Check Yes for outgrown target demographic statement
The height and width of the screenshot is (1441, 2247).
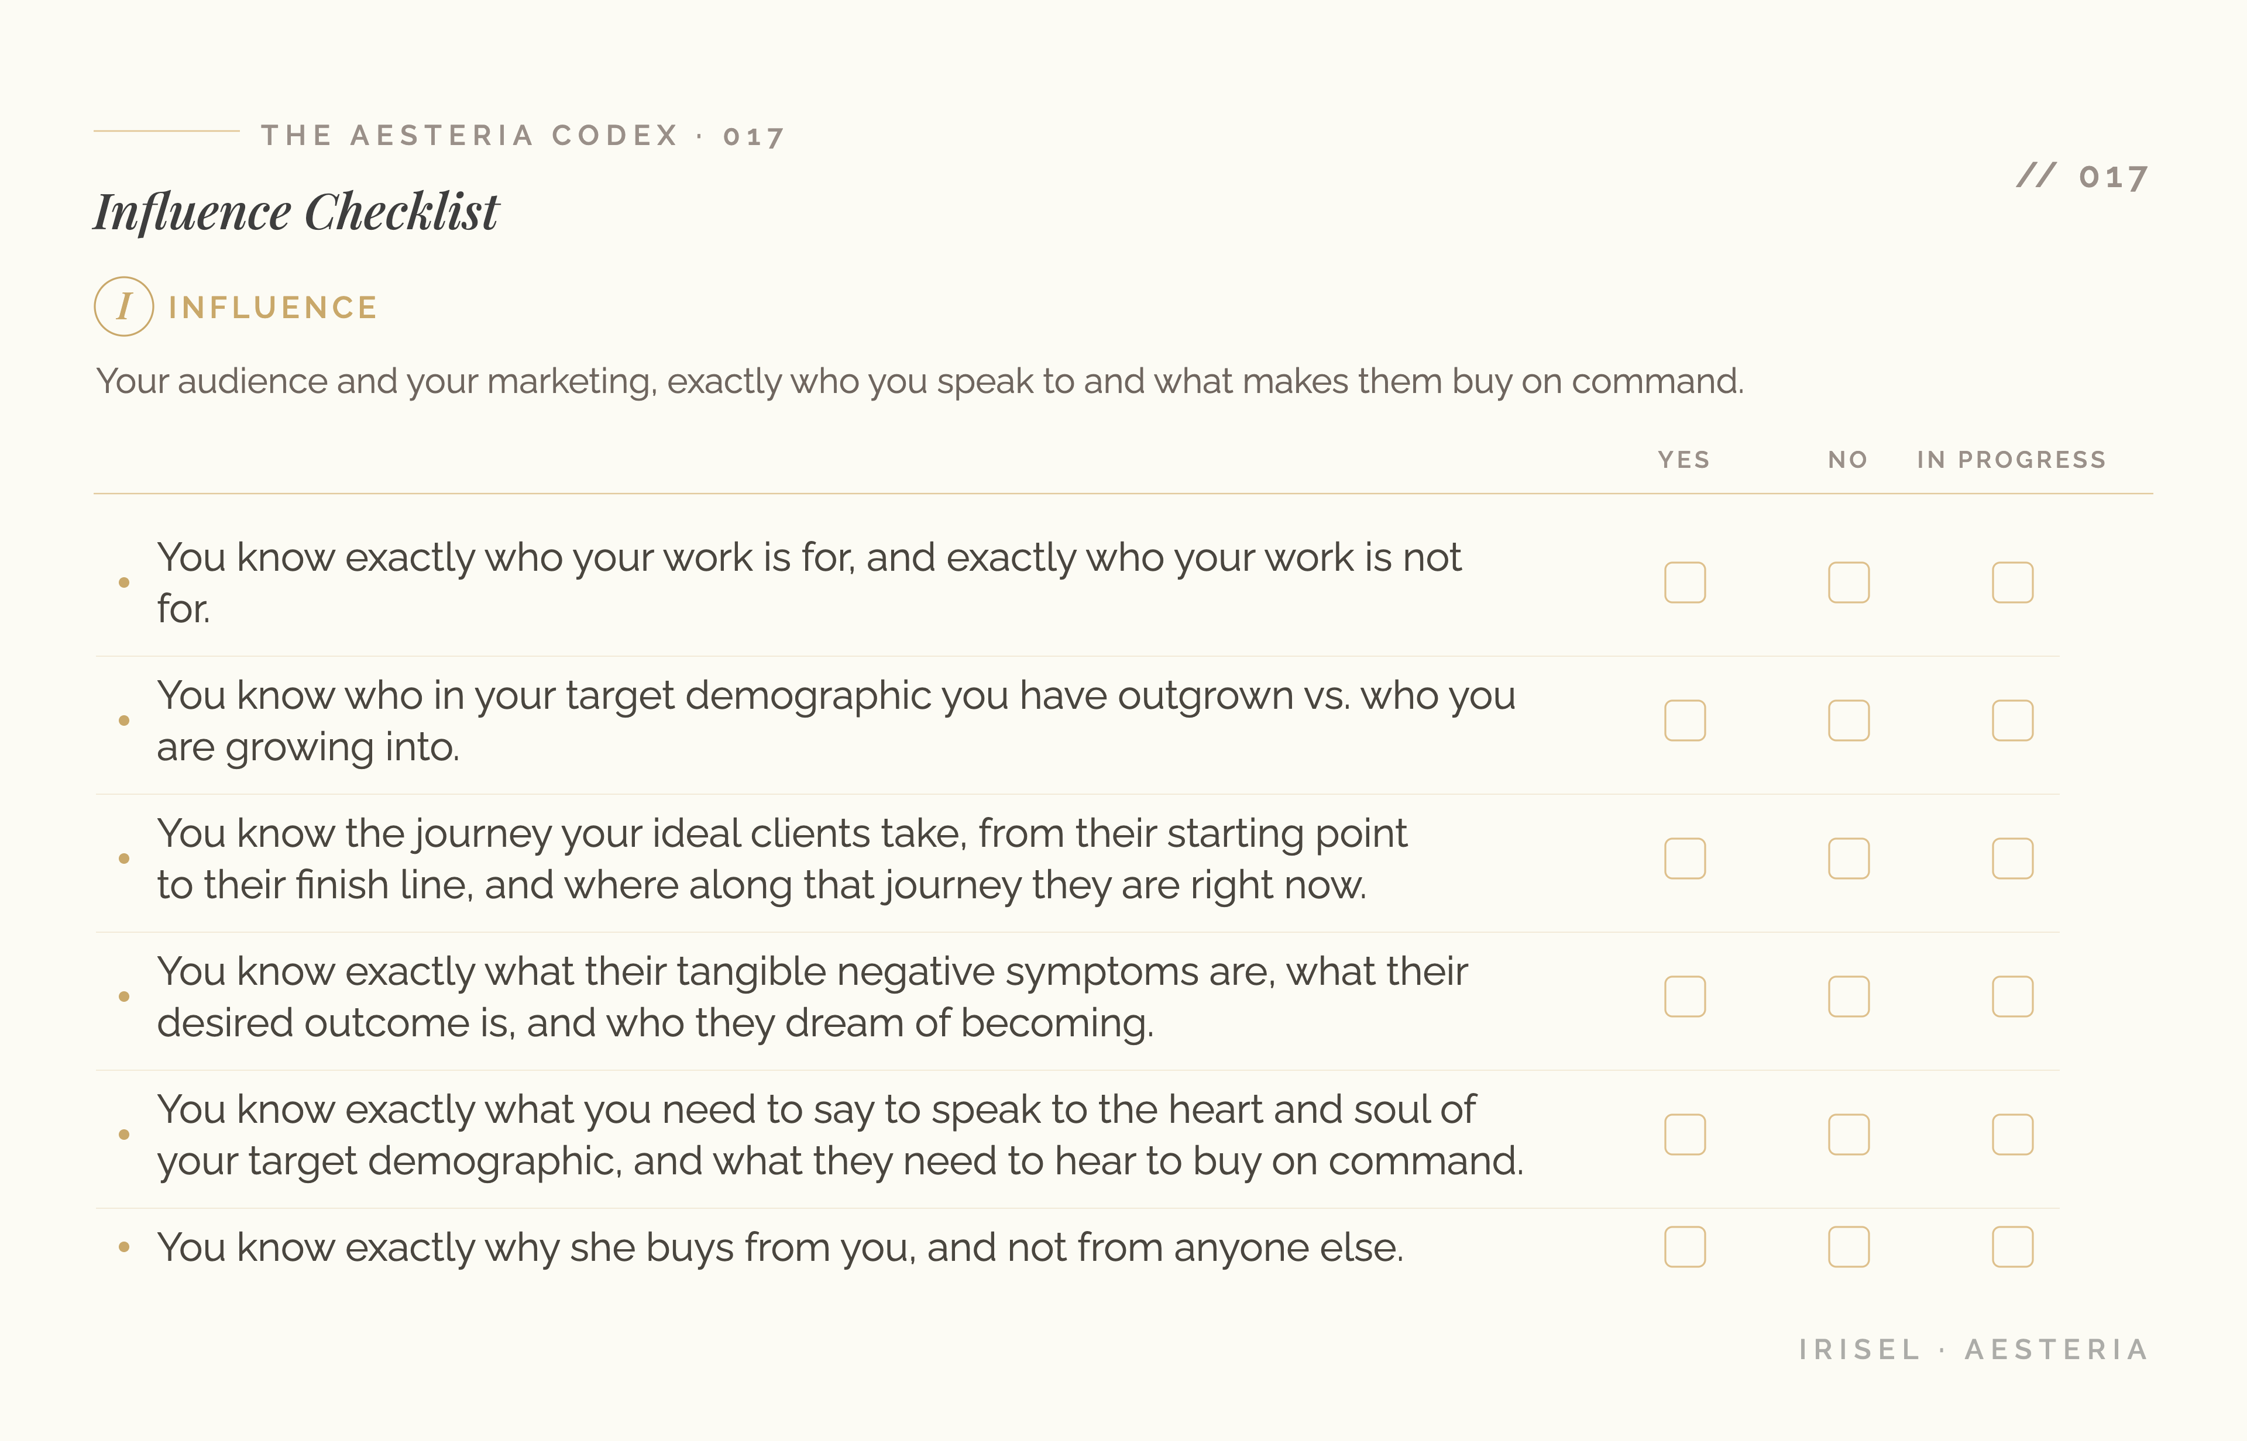pos(1684,720)
